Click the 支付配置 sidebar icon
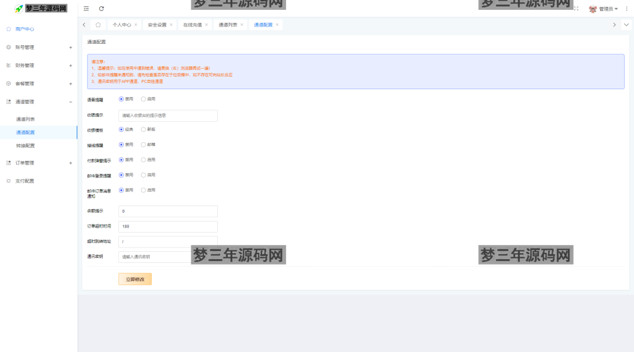Viewport: 634px width, 352px height. [9, 181]
